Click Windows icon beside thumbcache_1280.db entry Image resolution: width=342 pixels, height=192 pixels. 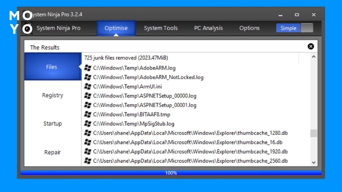[88, 133]
